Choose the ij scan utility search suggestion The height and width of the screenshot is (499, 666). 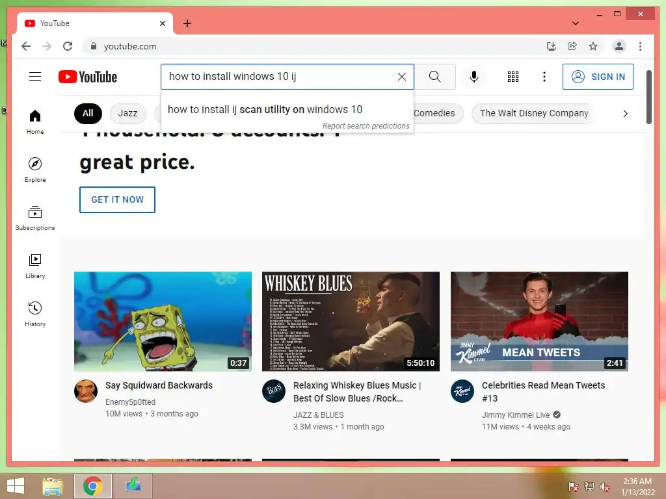pos(287,109)
